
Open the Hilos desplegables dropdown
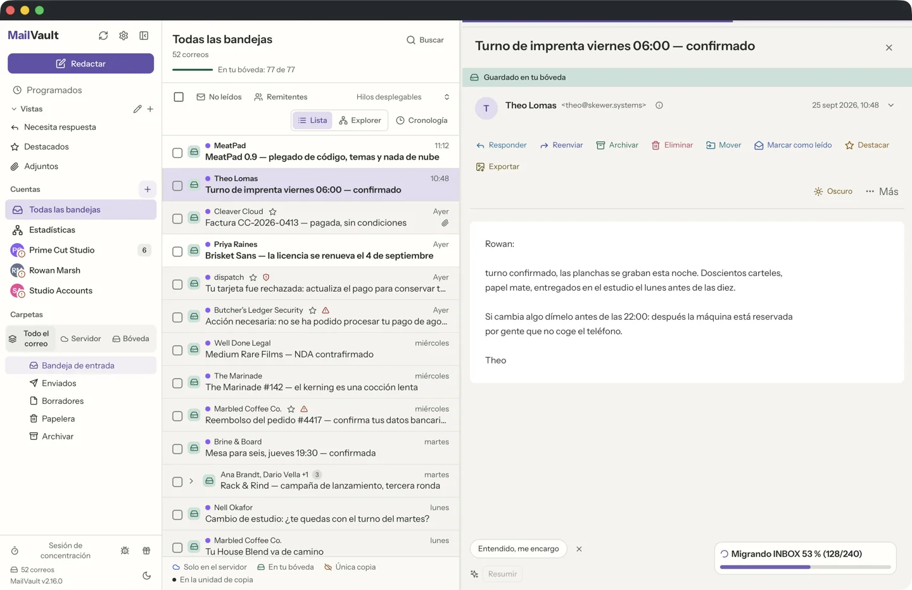coord(403,97)
